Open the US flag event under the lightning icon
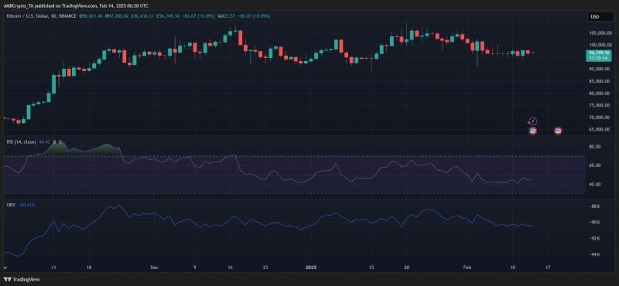 pos(532,131)
